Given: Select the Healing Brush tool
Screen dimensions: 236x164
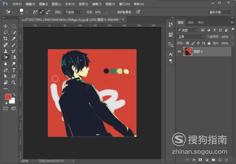Looking at the screenshot, I should coord(5,45).
